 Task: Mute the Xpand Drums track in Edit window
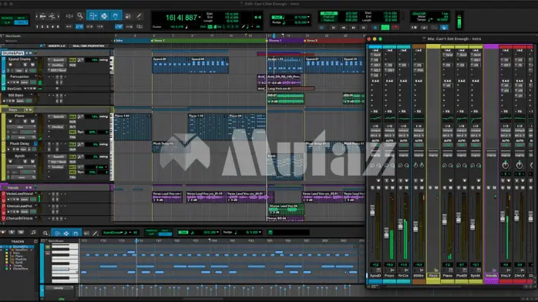click(32, 65)
